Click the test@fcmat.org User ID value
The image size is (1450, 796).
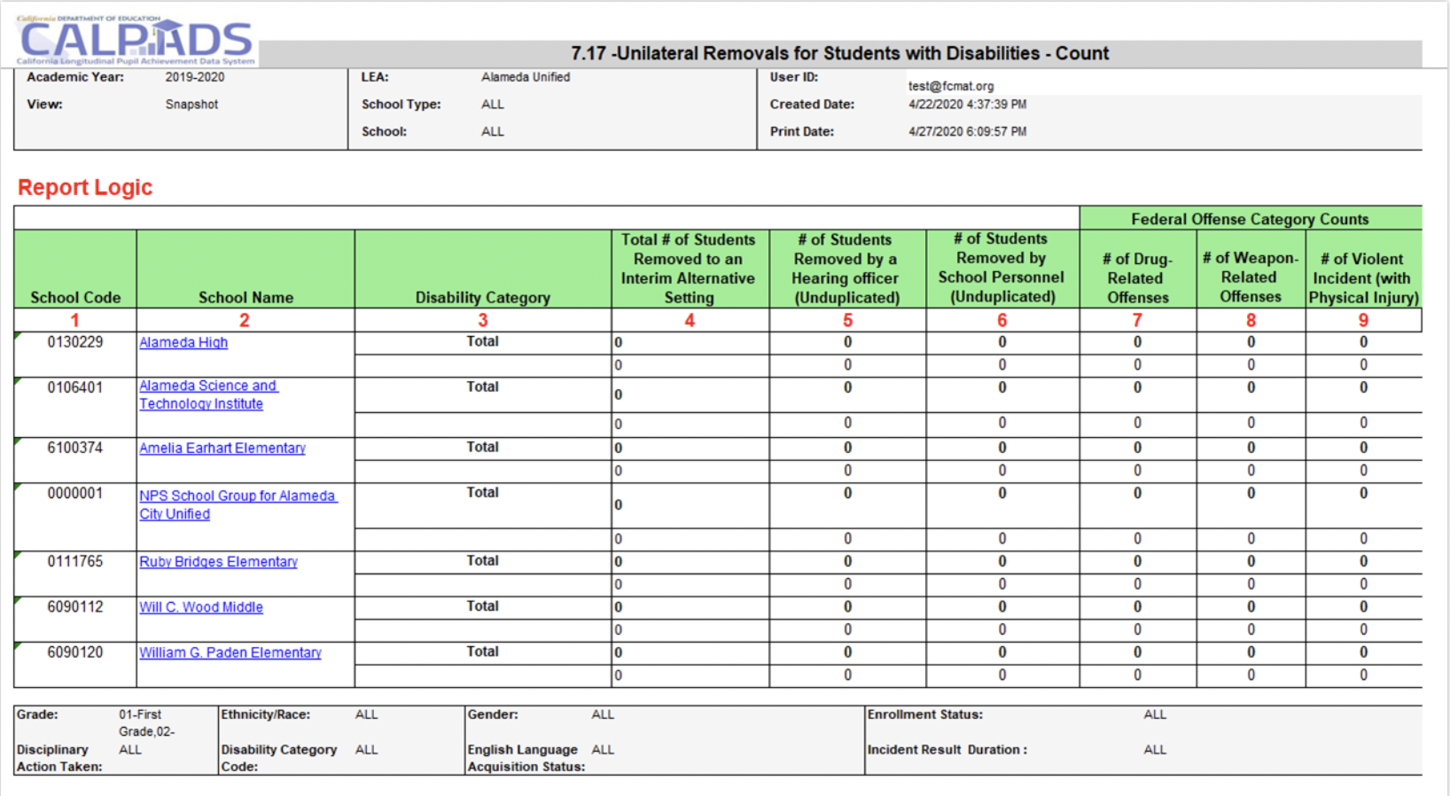(950, 86)
